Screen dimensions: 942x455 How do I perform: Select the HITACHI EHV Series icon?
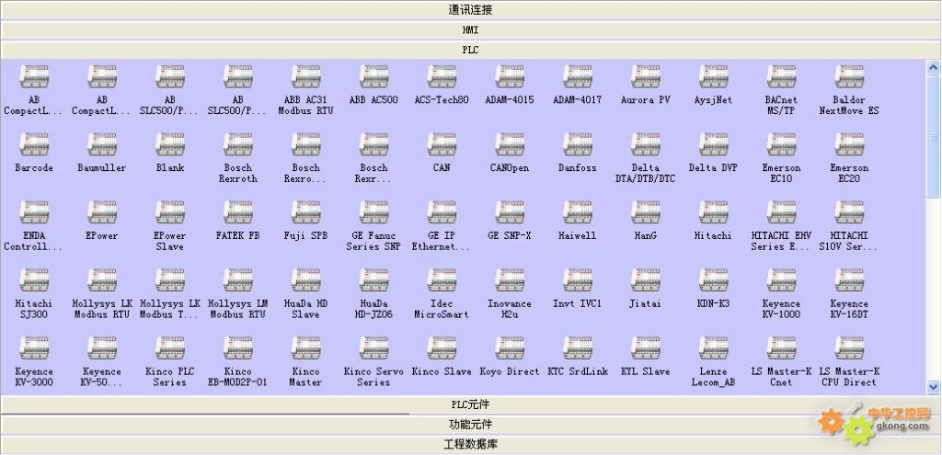click(781, 212)
